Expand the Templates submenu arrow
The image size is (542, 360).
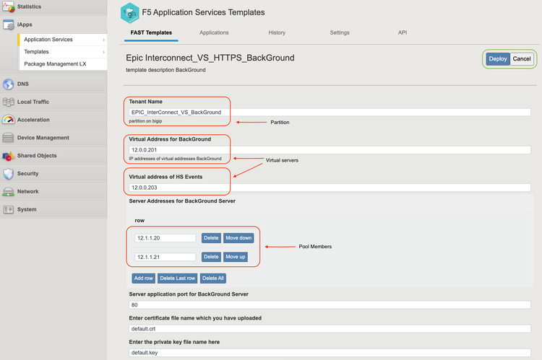tap(103, 52)
